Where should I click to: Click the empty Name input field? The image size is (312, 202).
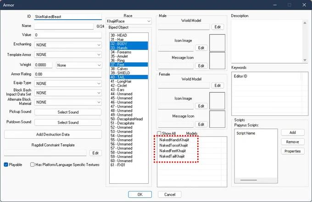pyautogui.click(x=64, y=26)
